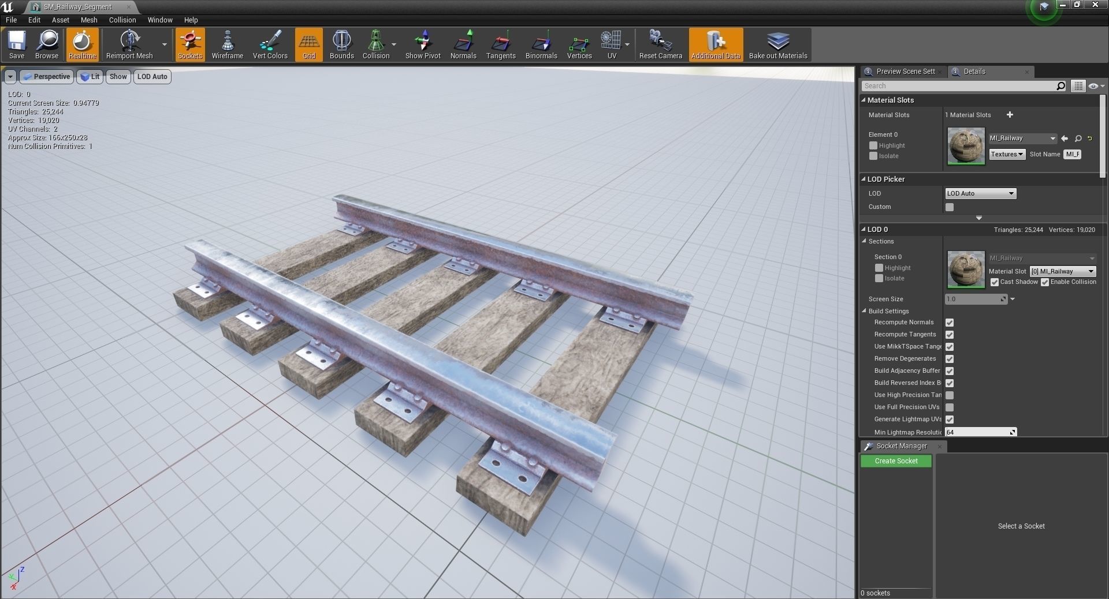This screenshot has height=599, width=1109.
Task: Enable Custom LOD checkbox
Action: point(950,207)
